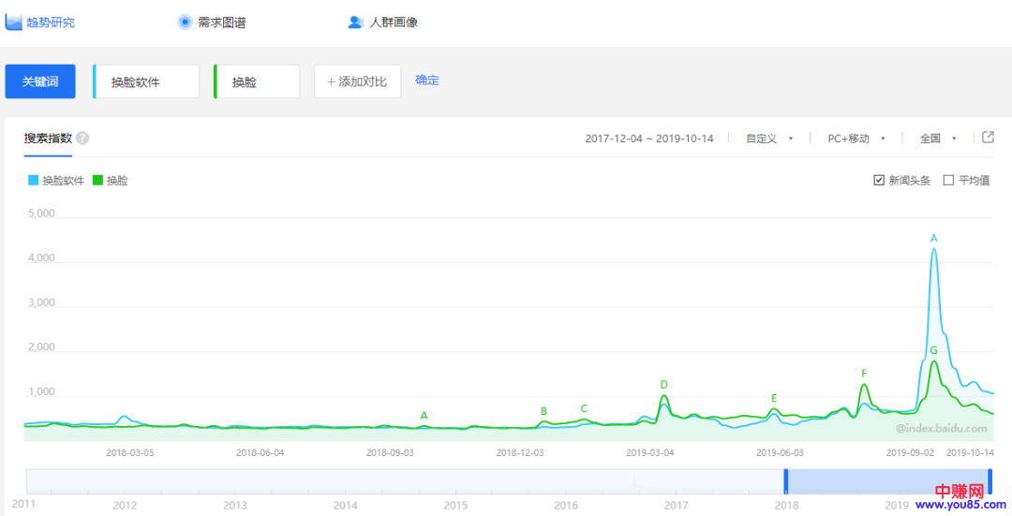1012x516 pixels.
Task: Open the PC+移动 device dropdown
Action: click(856, 139)
